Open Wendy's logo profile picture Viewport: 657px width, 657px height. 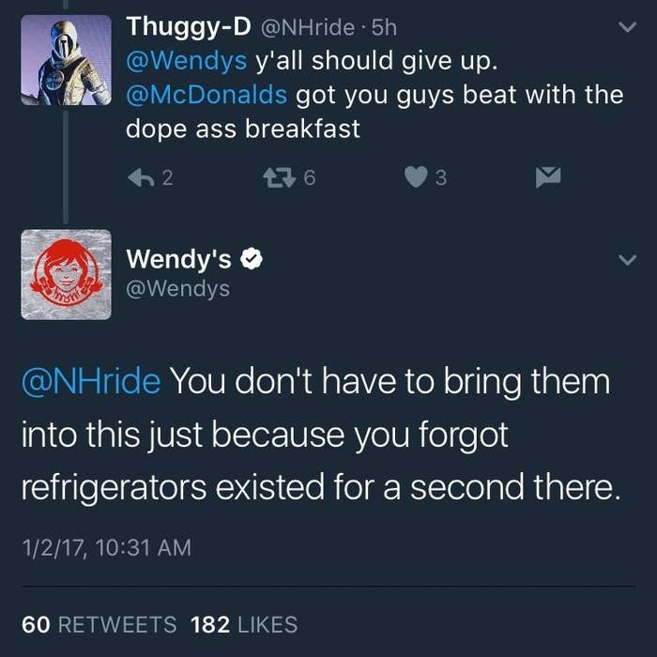[x=67, y=274]
